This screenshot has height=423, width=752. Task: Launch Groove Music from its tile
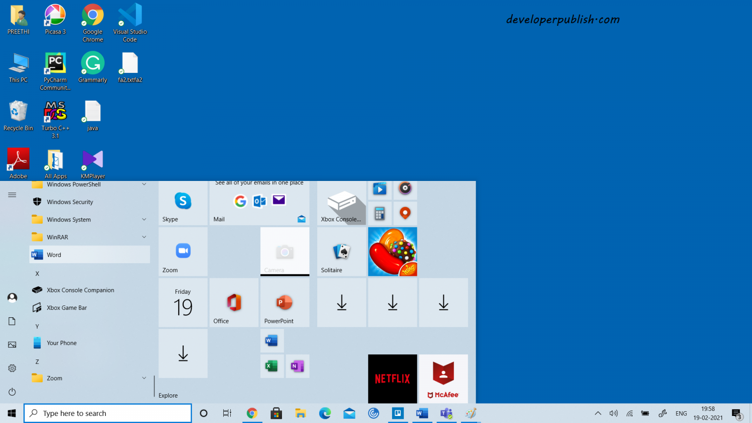(405, 189)
